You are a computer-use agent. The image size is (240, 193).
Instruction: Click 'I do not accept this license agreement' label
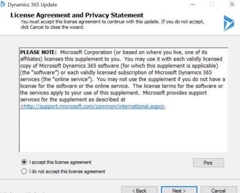click(67, 171)
